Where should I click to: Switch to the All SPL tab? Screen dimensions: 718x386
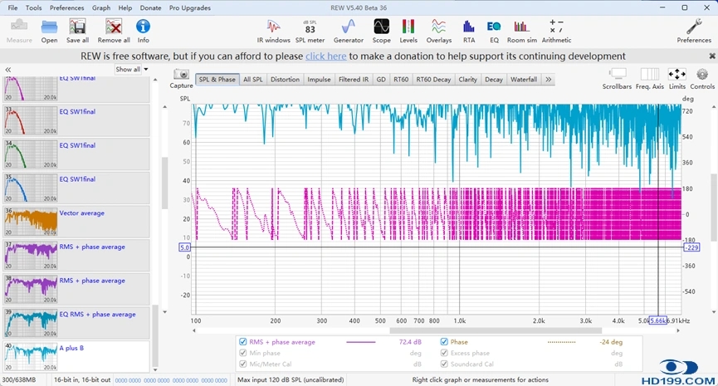pyautogui.click(x=253, y=79)
